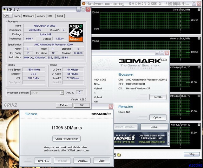The image size is (203, 168).
Task: Click the AMD Athlon 64 logo
Action: [x=76, y=33]
